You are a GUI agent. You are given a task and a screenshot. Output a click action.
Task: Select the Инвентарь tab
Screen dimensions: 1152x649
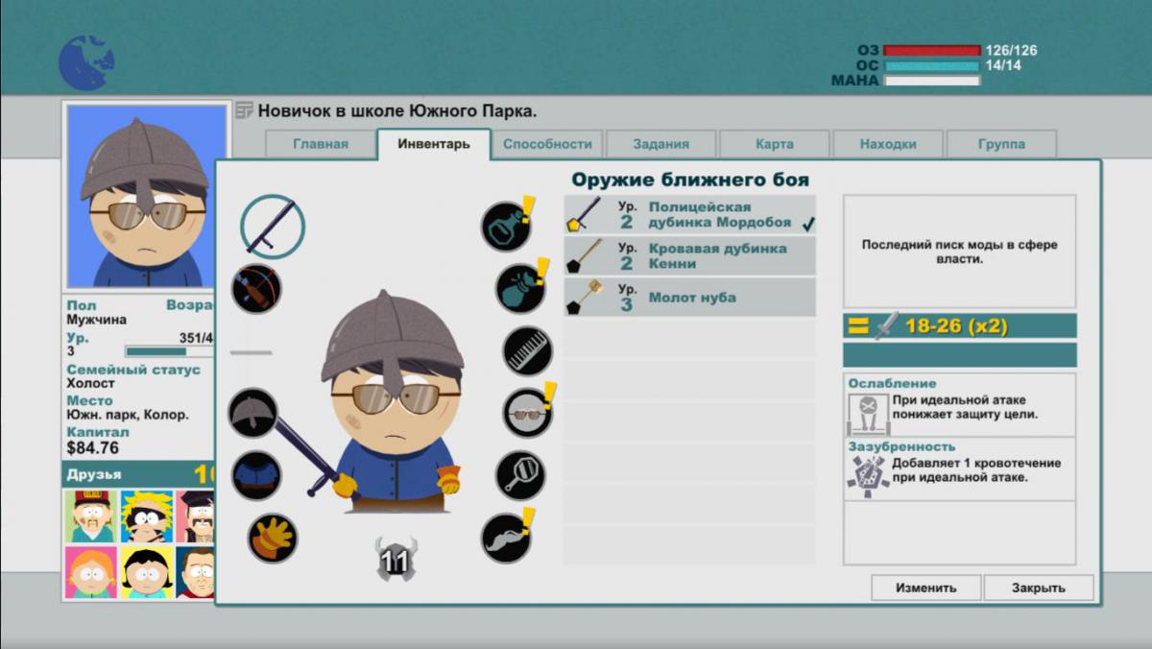[x=434, y=144]
